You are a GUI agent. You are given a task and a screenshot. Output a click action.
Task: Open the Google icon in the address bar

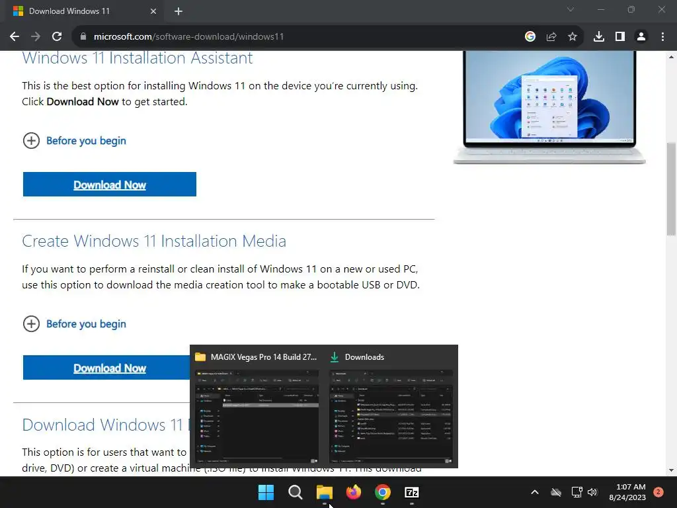pyautogui.click(x=530, y=37)
